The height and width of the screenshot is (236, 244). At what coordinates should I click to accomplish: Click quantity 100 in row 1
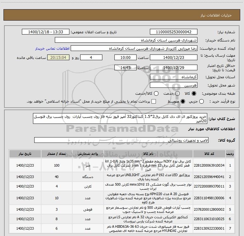pyautogui.click(x=57, y=165)
